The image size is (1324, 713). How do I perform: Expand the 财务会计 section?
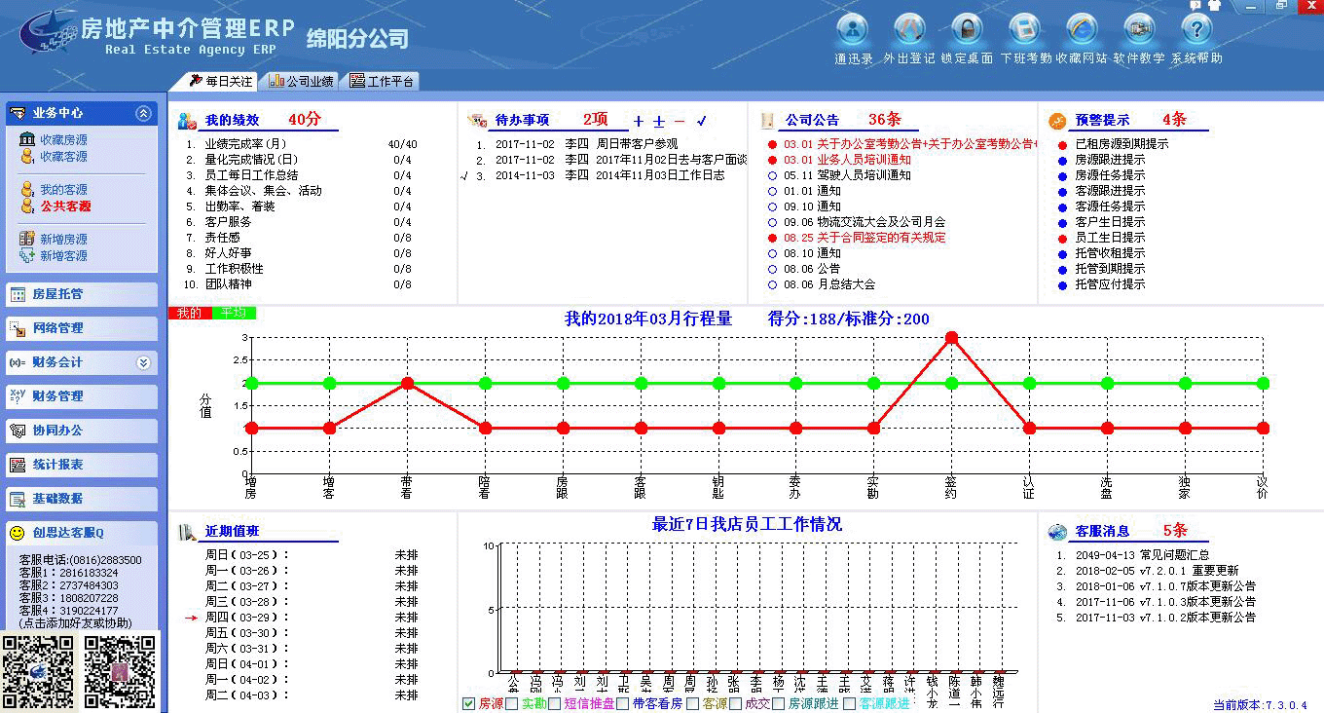pos(143,362)
